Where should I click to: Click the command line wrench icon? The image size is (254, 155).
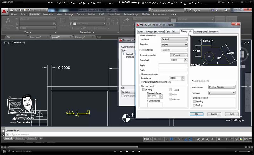point(3,134)
